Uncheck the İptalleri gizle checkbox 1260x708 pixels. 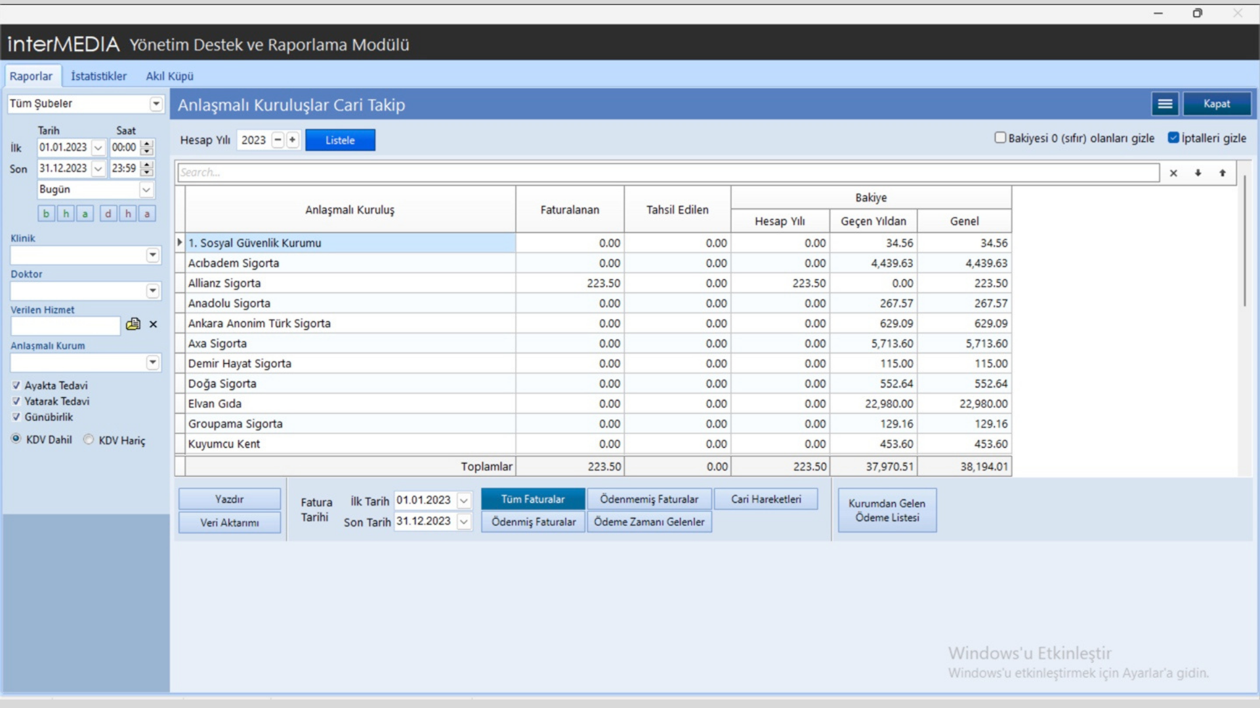1173,138
